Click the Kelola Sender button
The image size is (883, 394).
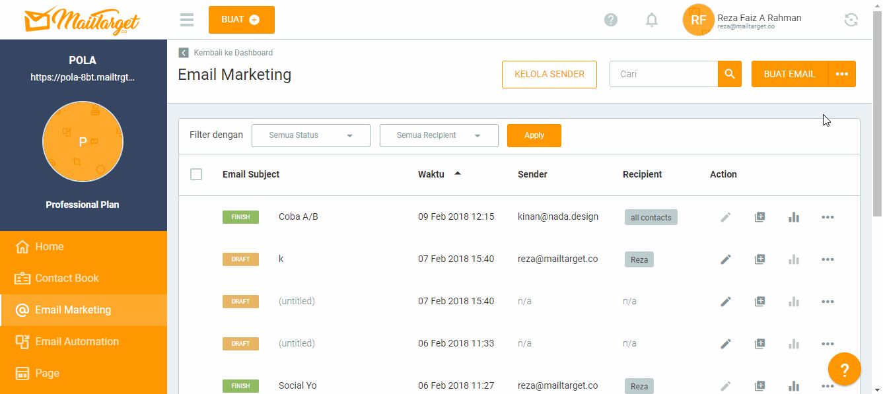tap(549, 74)
